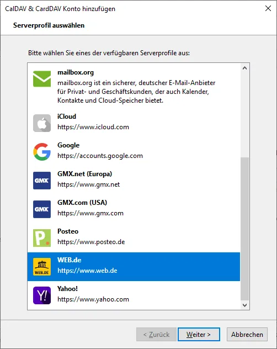Viewport: 277px width, 349px height.
Task: Choose the Google G logo icon
Action: click(x=42, y=152)
